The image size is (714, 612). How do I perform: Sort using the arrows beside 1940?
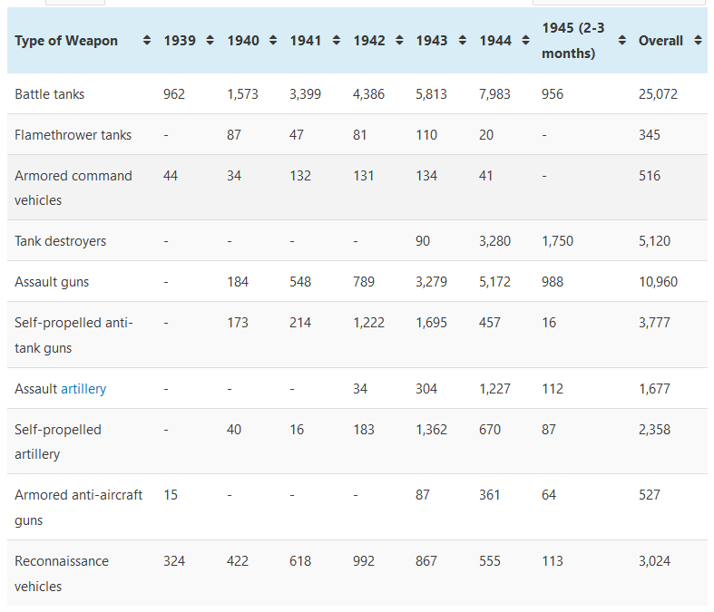[273, 41]
